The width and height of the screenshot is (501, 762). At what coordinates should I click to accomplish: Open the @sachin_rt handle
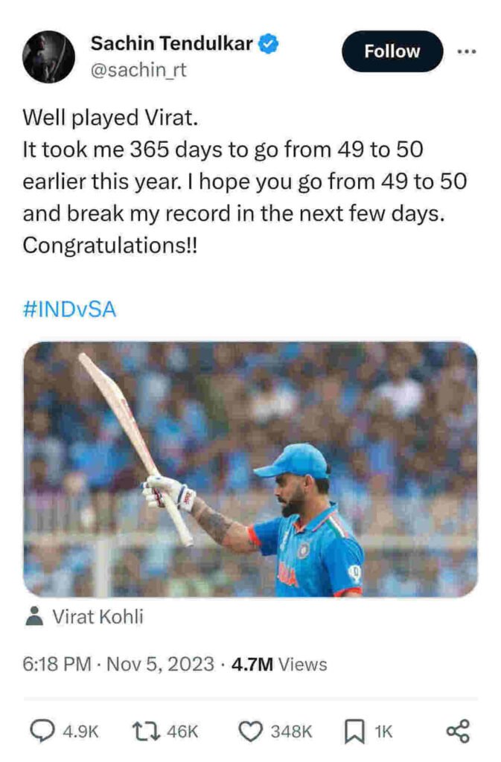tap(138, 71)
